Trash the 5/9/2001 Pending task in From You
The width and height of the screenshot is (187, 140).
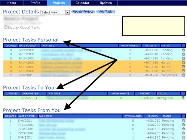pos(183,121)
